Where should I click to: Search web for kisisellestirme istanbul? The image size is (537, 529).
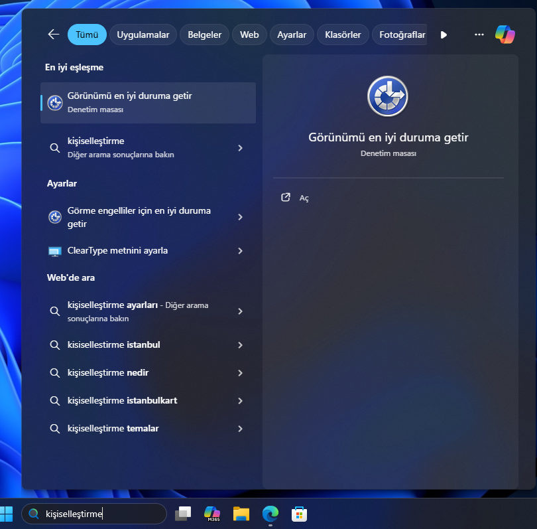(x=149, y=345)
